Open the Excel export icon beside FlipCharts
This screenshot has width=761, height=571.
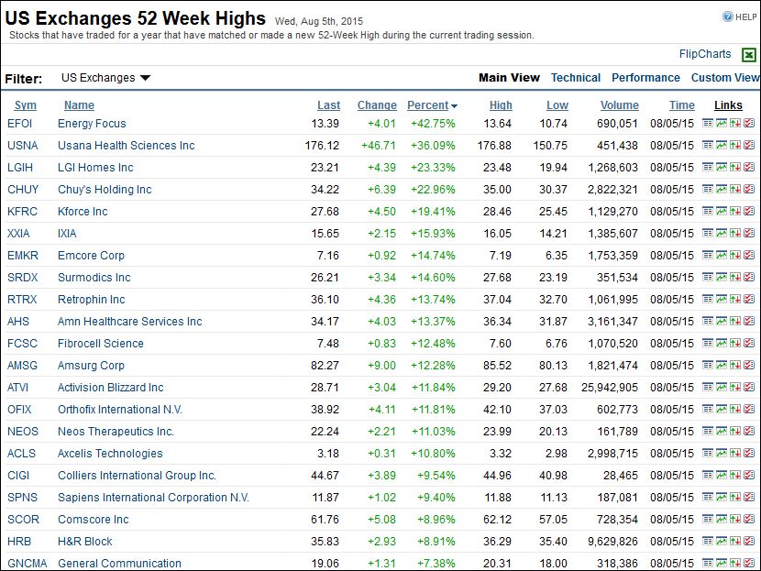(749, 54)
